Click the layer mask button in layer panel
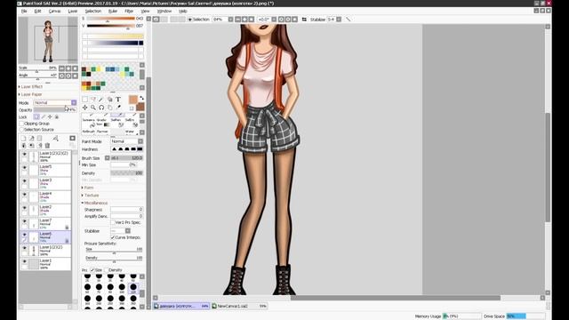The image size is (569, 320). tap(73, 139)
